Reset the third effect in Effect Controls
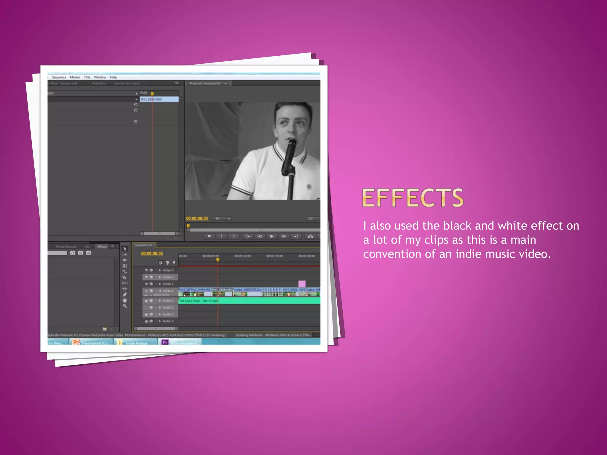The width and height of the screenshot is (607, 455). point(136,122)
